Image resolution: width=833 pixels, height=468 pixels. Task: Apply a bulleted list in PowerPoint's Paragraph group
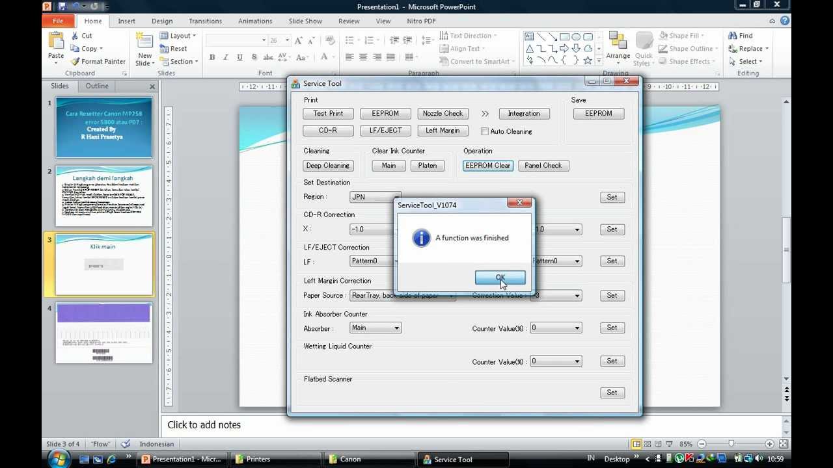click(349, 40)
